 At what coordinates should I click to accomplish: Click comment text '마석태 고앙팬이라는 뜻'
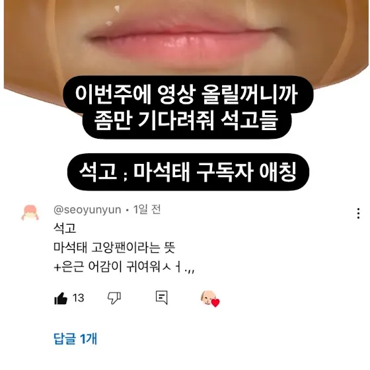114,248
